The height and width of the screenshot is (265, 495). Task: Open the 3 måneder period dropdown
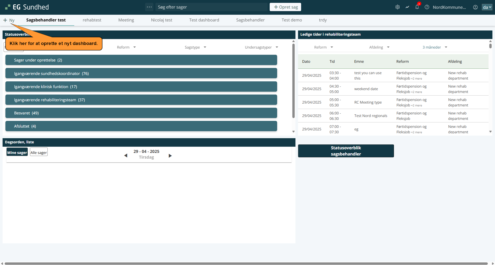(435, 47)
